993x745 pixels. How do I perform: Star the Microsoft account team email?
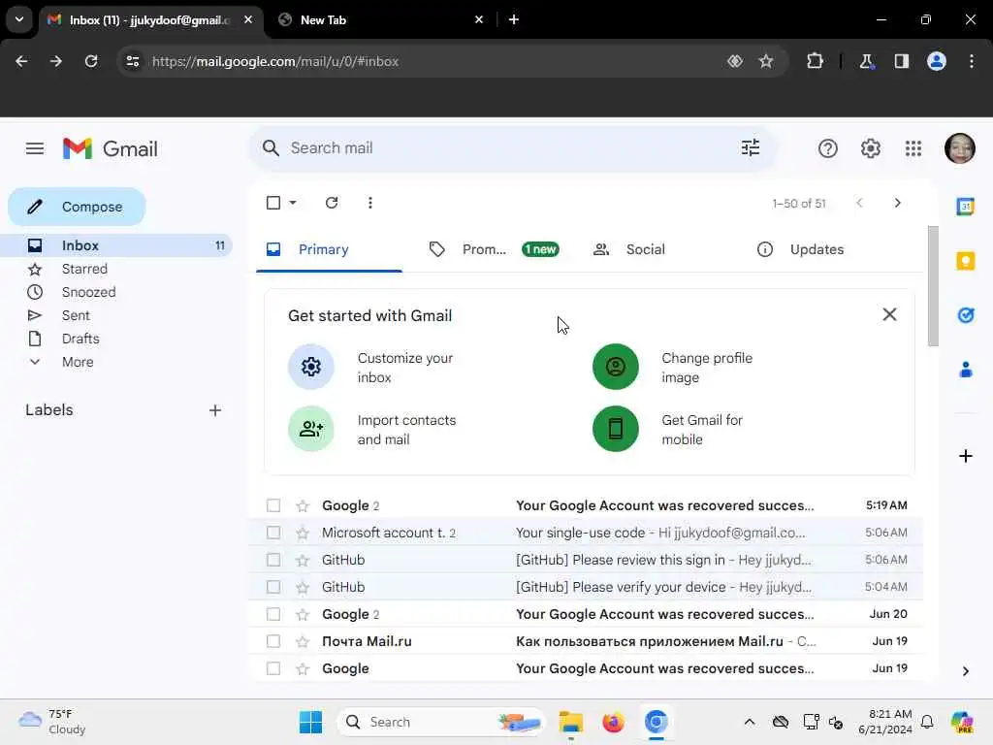303,534
